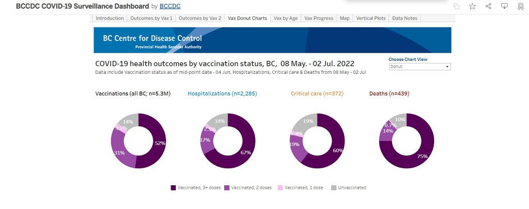Open the Outcomes by Vax 1 tab

tap(151, 18)
